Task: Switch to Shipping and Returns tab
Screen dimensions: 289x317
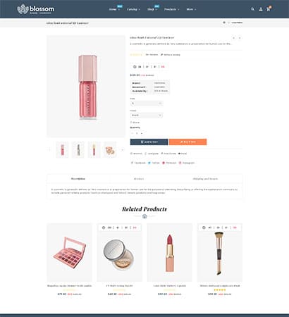Action: point(205,179)
